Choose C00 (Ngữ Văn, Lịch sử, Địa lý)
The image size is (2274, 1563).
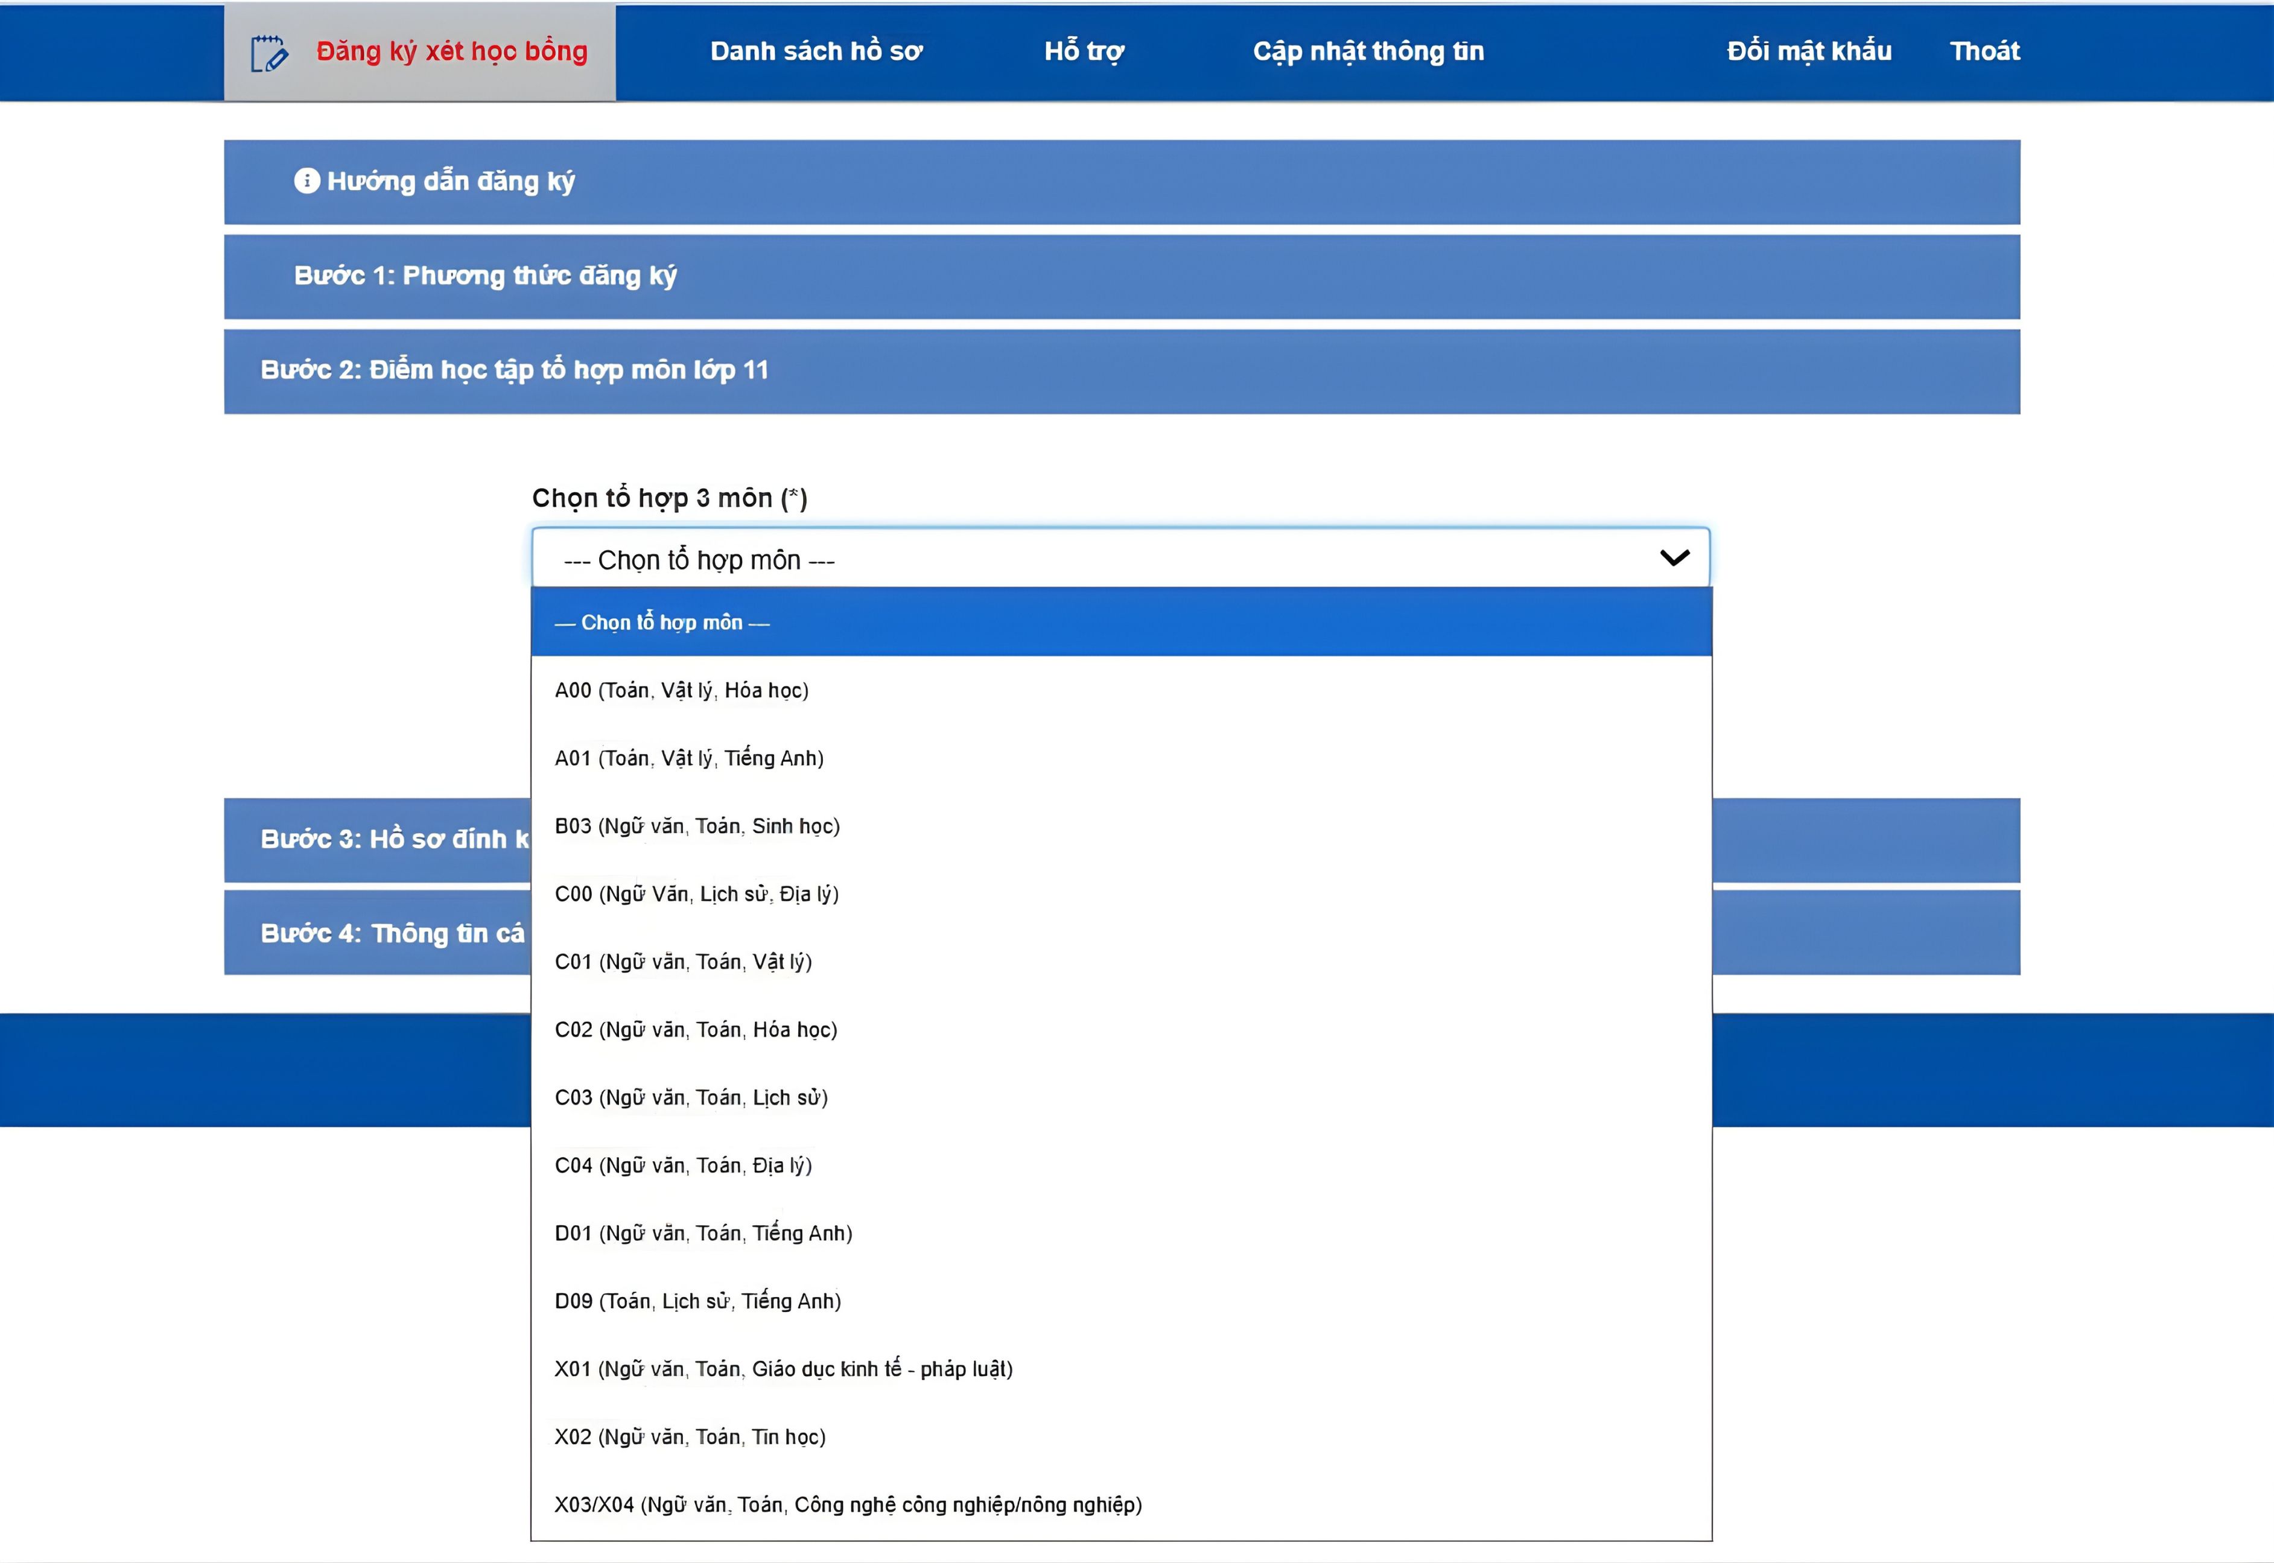click(697, 894)
